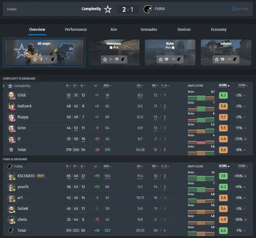
Task: Select the All maps card
Action: 44,52
